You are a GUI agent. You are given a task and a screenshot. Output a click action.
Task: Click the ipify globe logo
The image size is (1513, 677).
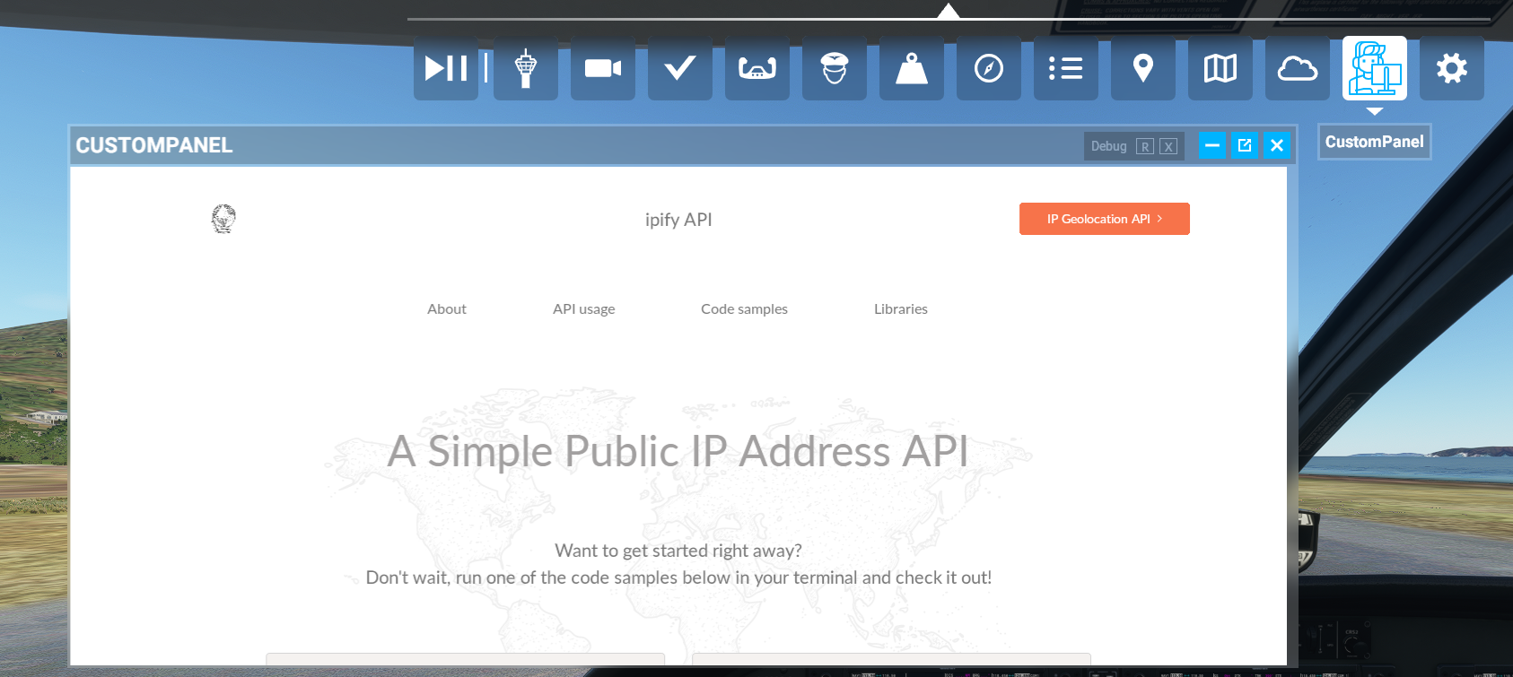pyautogui.click(x=223, y=219)
